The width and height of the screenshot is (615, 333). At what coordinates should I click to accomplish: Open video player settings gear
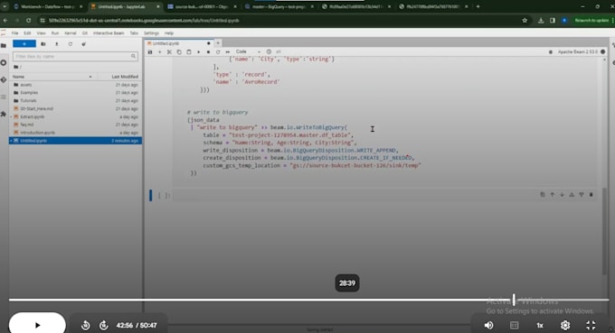pyautogui.click(x=565, y=325)
